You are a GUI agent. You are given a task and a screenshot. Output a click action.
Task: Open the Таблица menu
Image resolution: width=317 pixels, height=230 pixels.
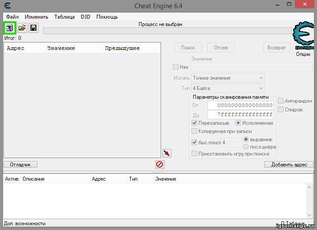(x=65, y=17)
